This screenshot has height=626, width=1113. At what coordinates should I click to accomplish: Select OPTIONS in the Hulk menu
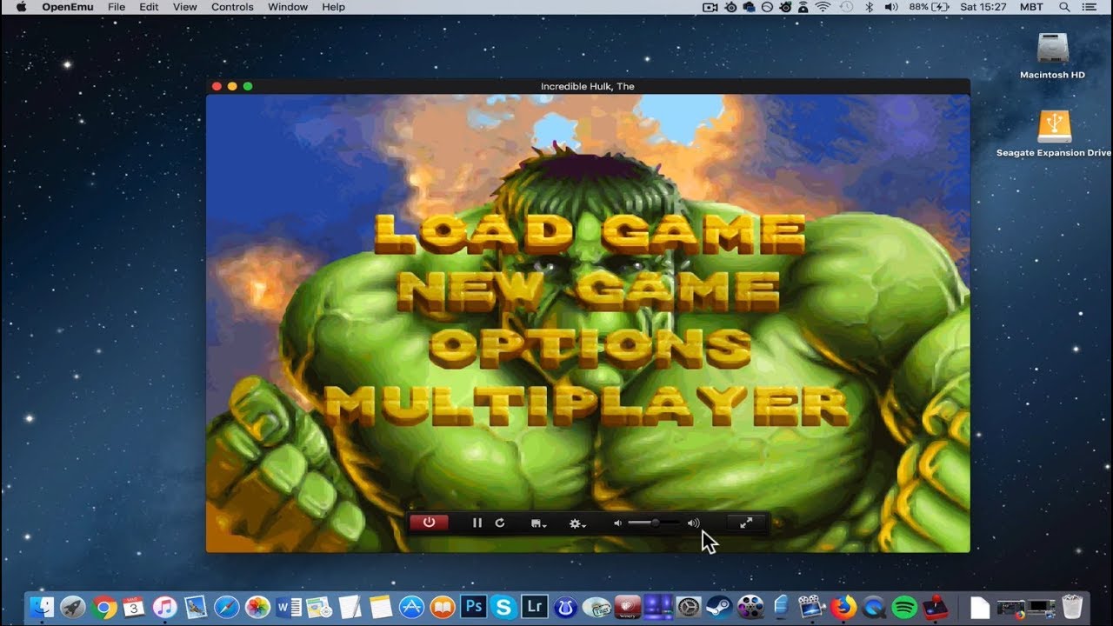point(590,347)
